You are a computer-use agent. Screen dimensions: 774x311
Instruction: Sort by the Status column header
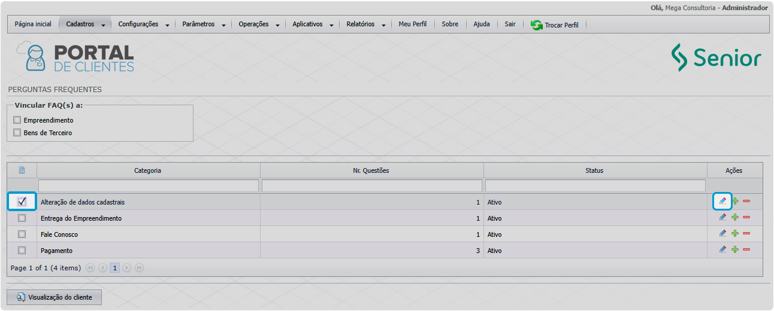(x=595, y=170)
